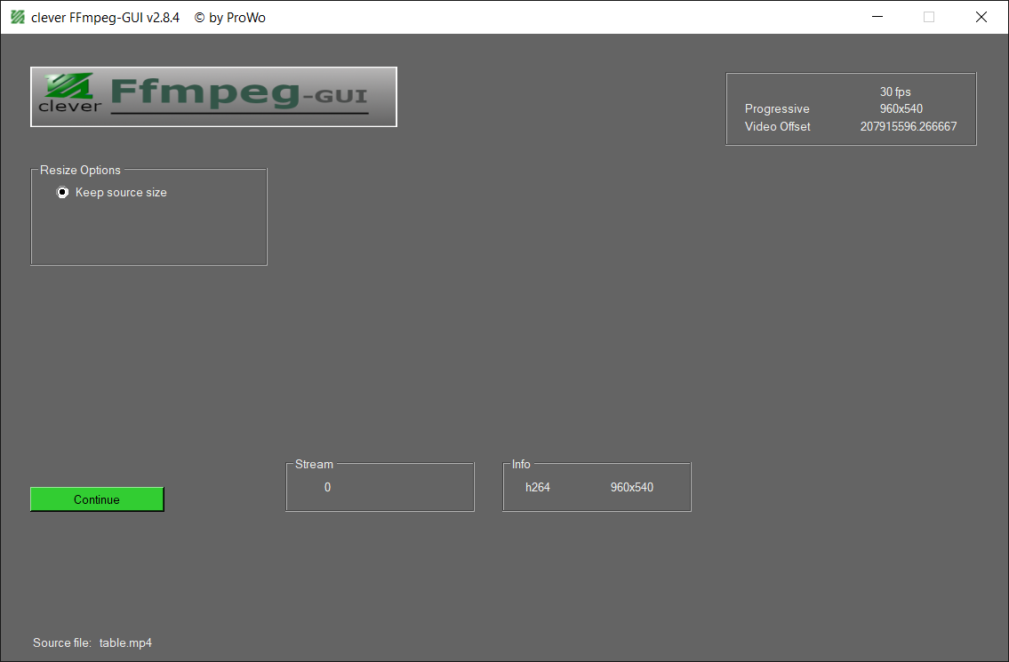Click the Info group label

coord(521,464)
